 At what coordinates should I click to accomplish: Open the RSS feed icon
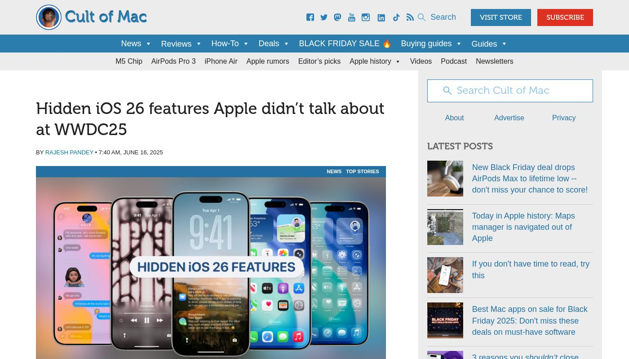coord(410,18)
